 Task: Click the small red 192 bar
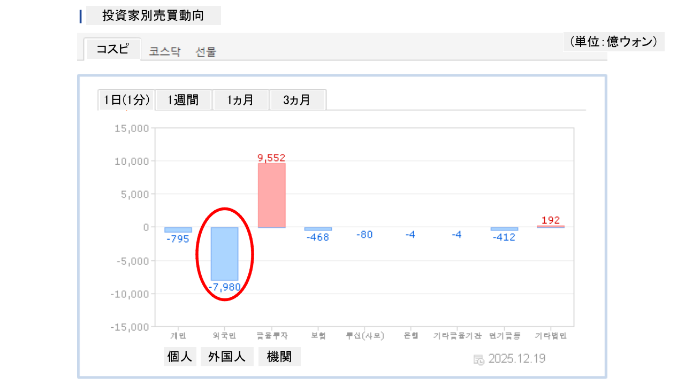click(550, 227)
